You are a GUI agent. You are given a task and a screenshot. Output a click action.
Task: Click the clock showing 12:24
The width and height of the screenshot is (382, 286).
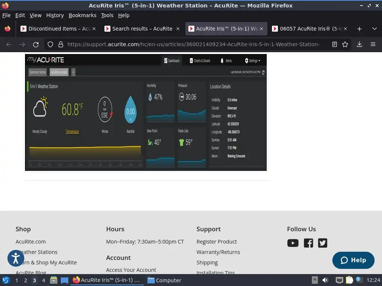coord(373,280)
